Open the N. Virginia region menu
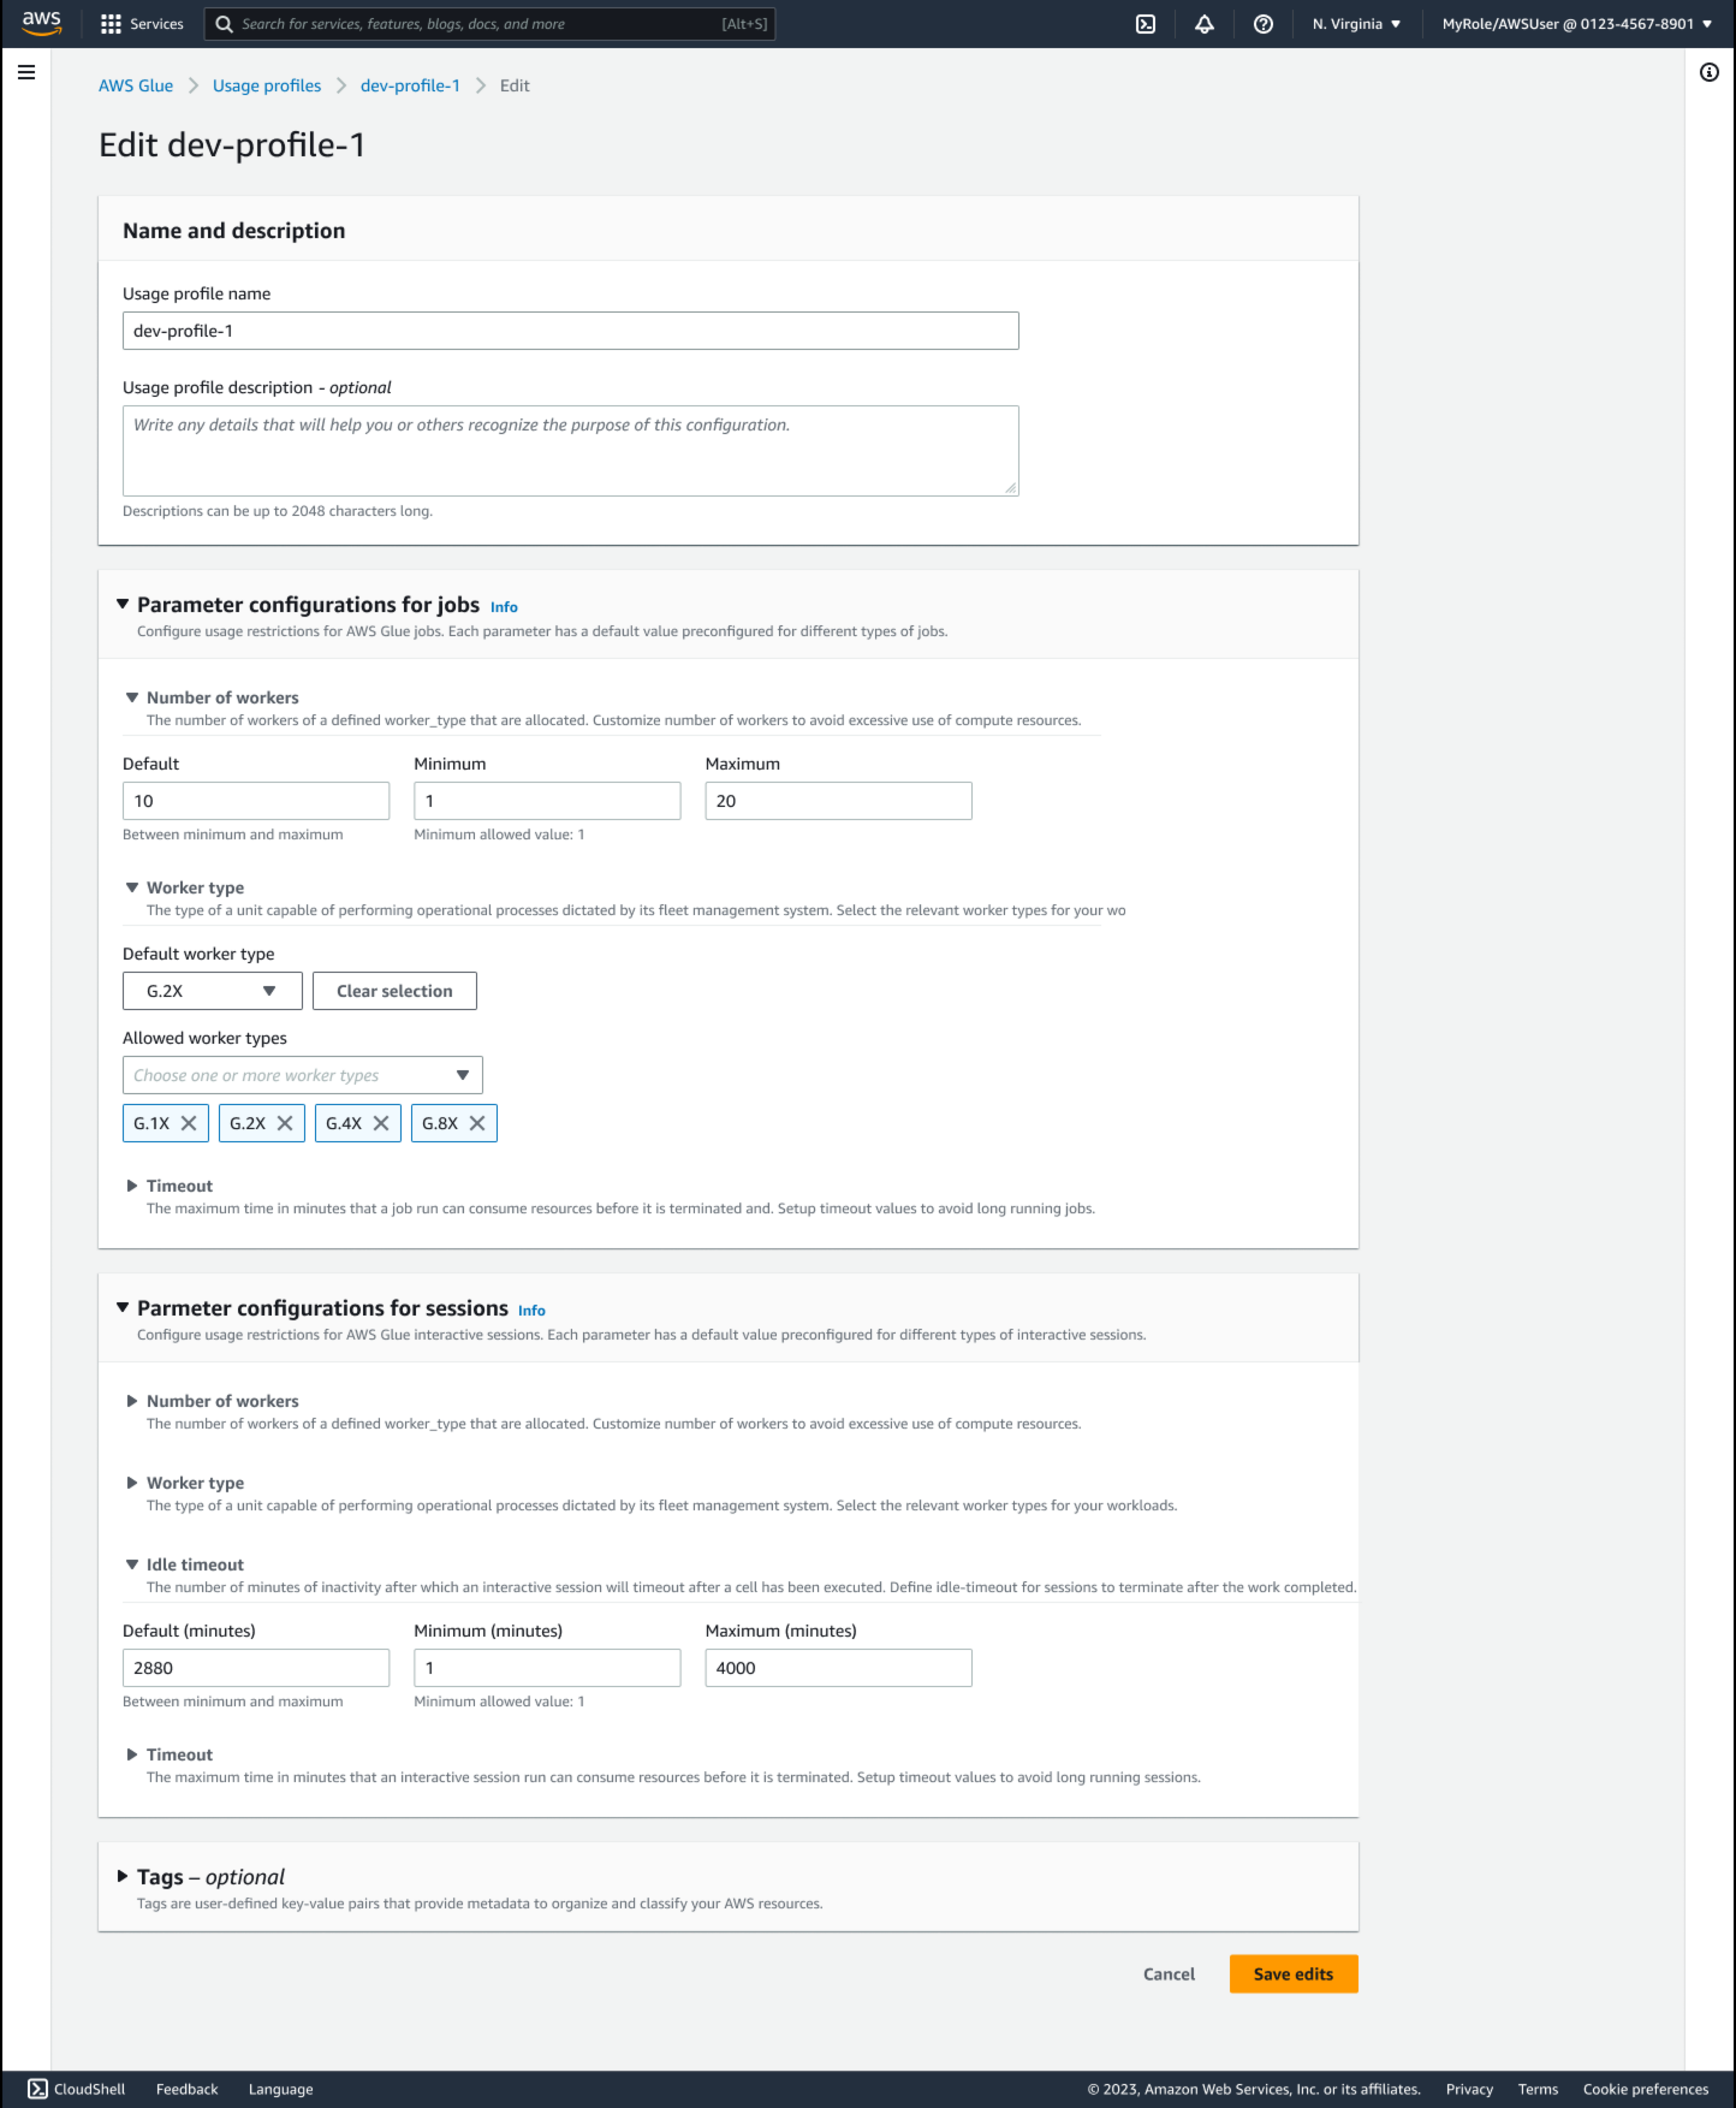The height and width of the screenshot is (2108, 1736). 1354,23
